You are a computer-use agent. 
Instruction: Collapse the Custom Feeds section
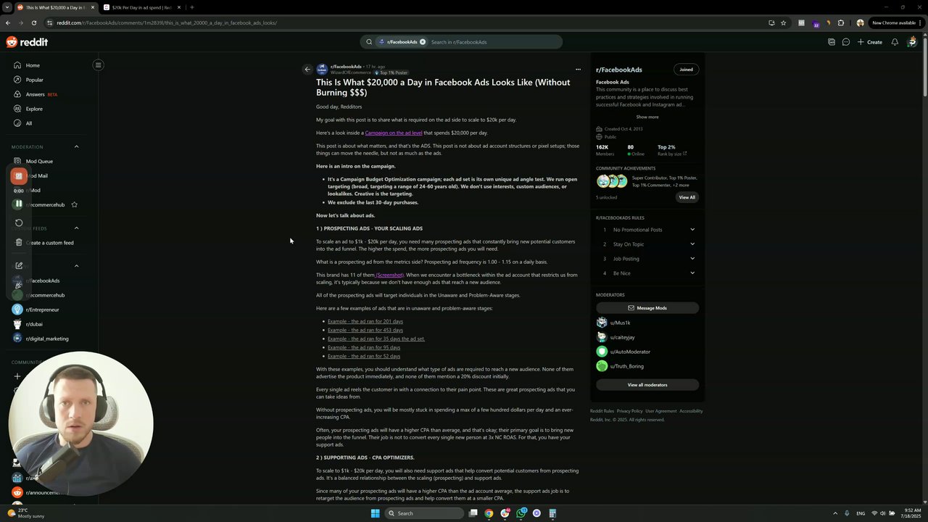tap(76, 228)
